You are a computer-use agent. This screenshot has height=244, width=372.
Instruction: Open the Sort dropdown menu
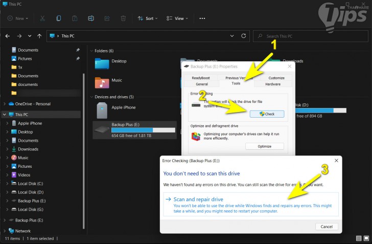tap(148, 18)
